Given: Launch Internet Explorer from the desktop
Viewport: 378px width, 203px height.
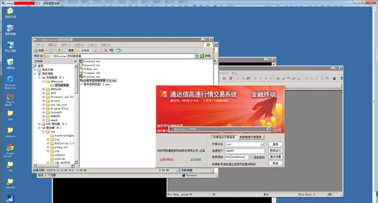Looking at the screenshot, I should (10, 82).
